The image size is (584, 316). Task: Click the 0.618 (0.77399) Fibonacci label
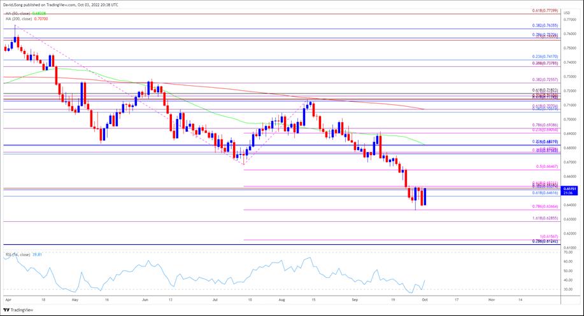(545, 11)
